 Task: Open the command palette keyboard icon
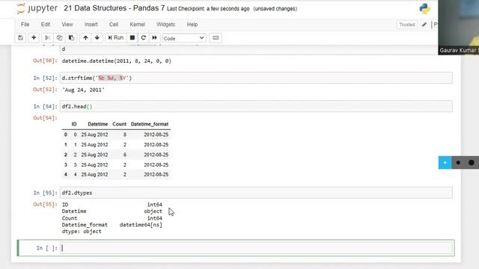point(216,38)
